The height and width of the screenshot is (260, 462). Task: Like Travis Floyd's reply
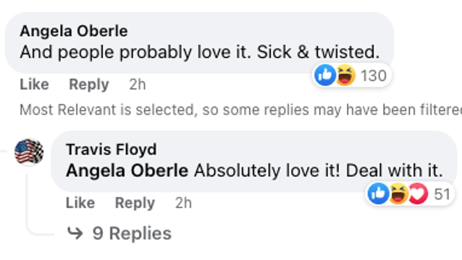80,203
